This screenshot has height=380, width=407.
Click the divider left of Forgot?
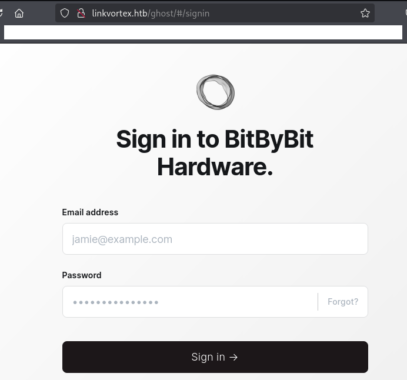tap(318, 302)
